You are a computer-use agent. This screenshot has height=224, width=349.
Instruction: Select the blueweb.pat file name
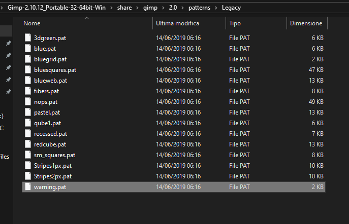50,81
